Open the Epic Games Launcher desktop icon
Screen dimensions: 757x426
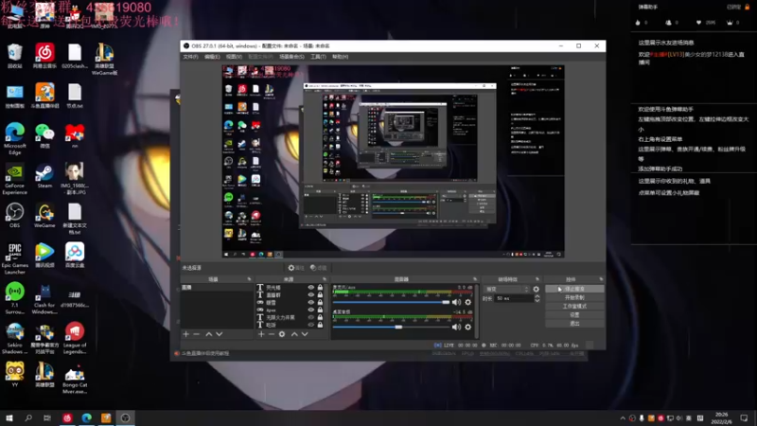15,258
